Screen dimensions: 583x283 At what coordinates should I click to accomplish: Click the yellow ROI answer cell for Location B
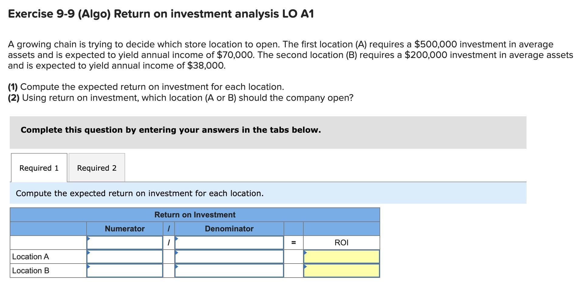(x=342, y=271)
